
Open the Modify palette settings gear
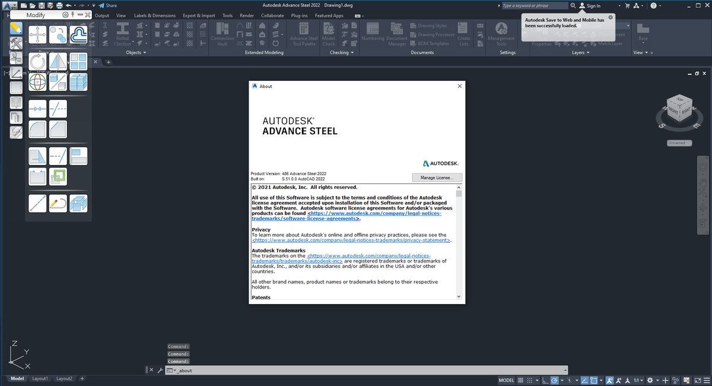(x=65, y=14)
